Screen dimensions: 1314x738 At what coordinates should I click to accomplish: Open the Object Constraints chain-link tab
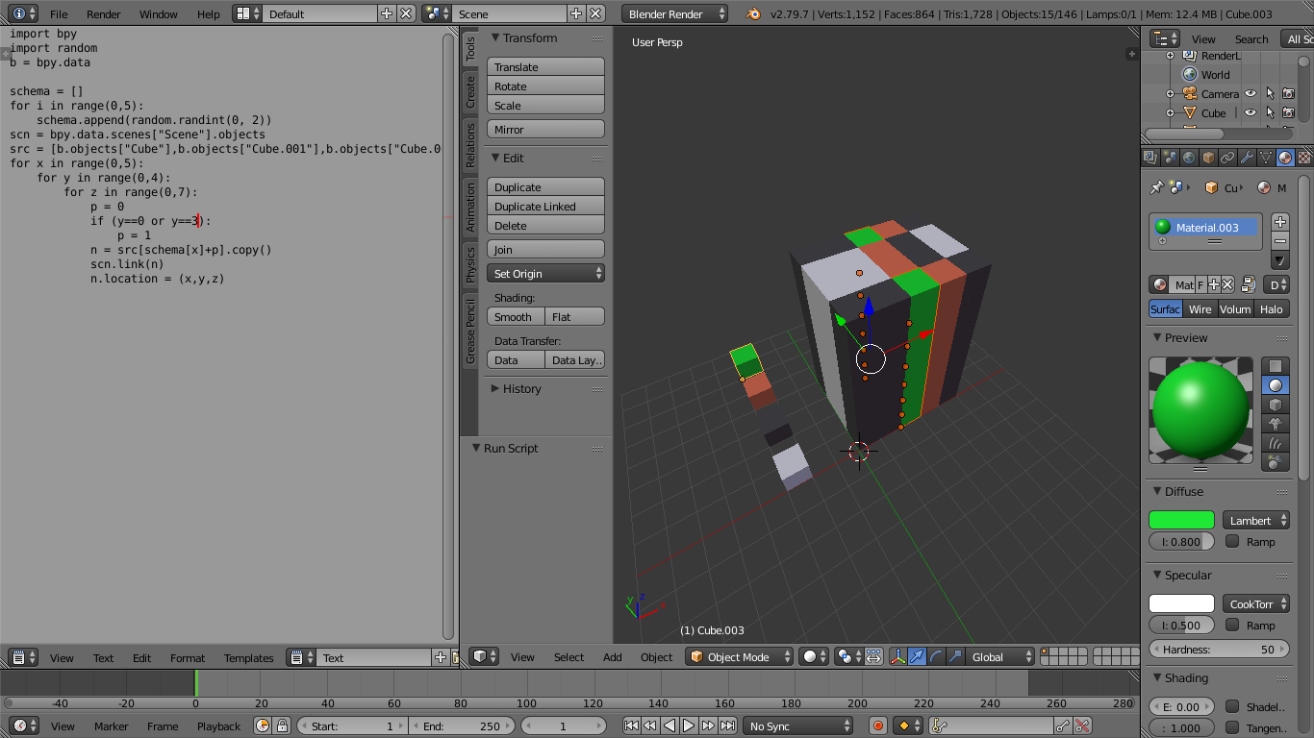click(x=1227, y=158)
